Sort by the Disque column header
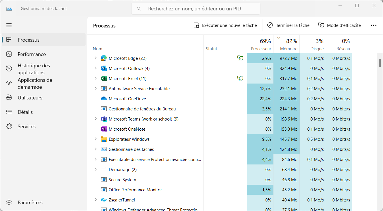This screenshot has width=383, height=211. pyautogui.click(x=313, y=44)
